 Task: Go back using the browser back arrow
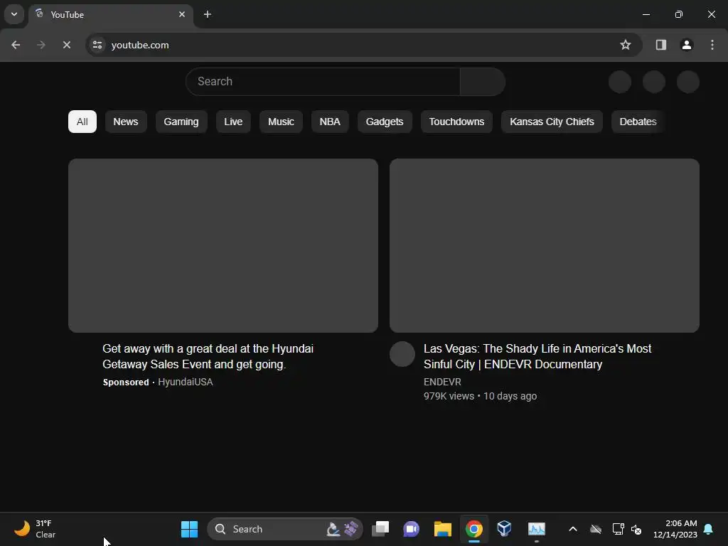[x=16, y=45]
